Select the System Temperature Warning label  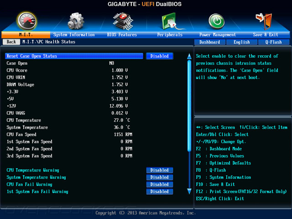[36, 177]
